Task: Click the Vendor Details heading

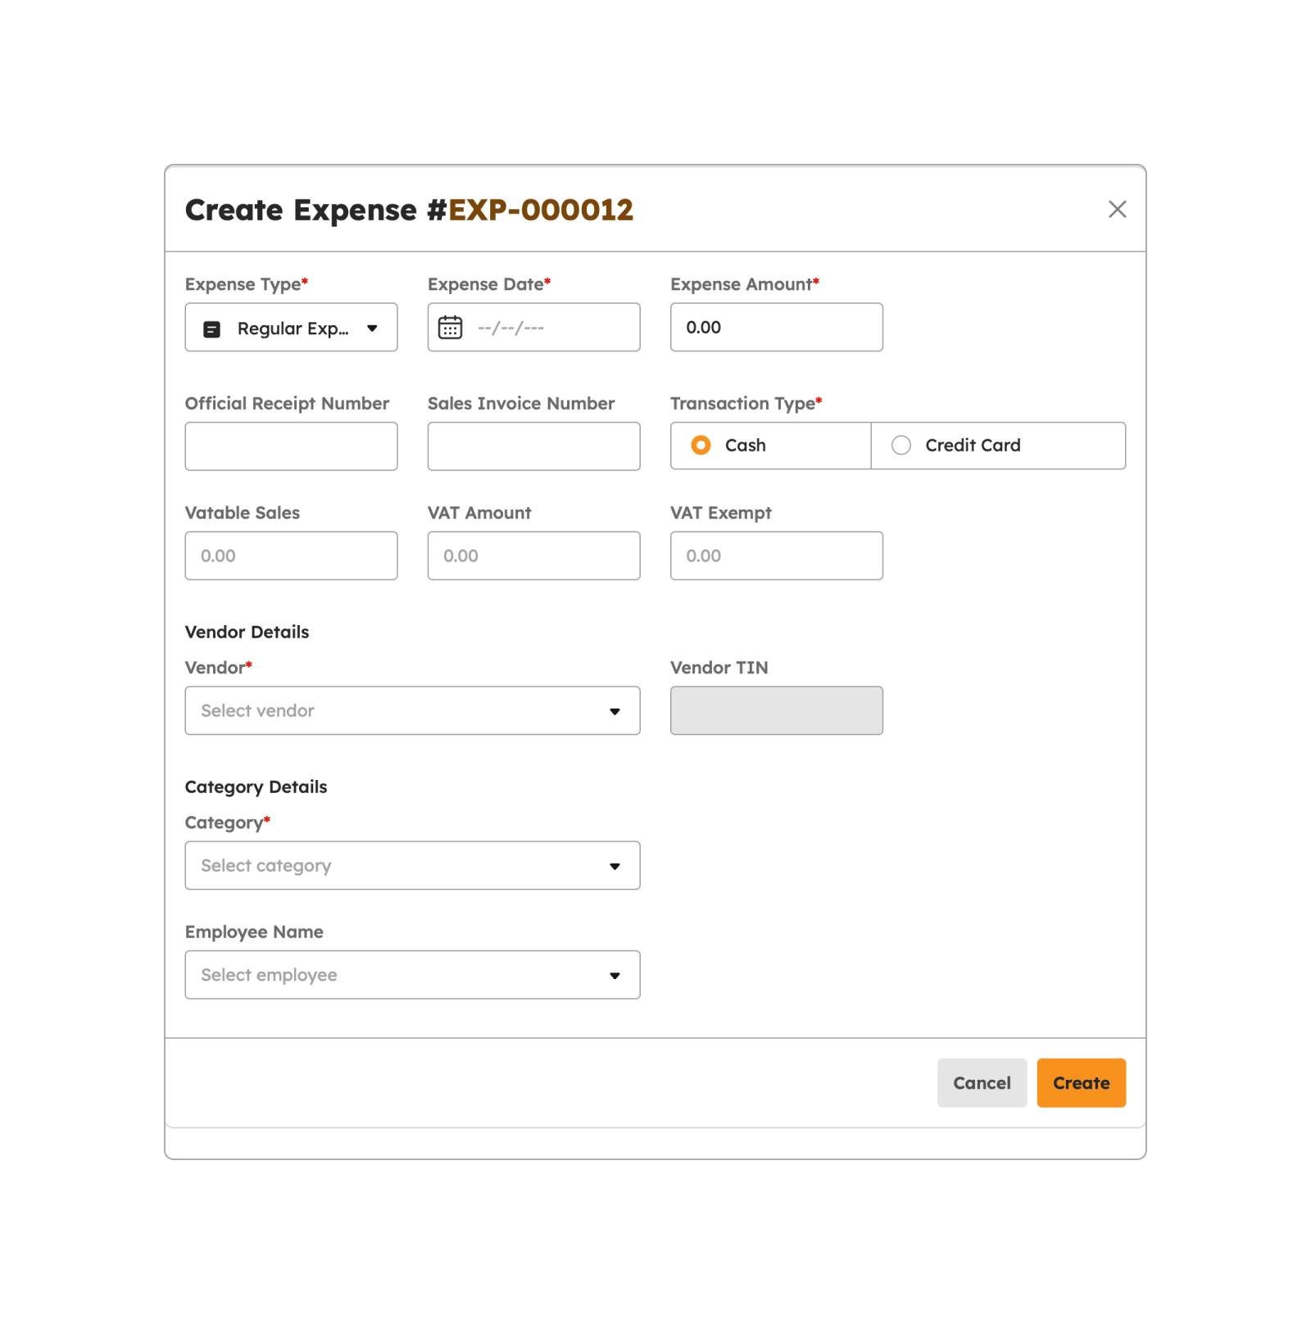Action: click(x=247, y=633)
